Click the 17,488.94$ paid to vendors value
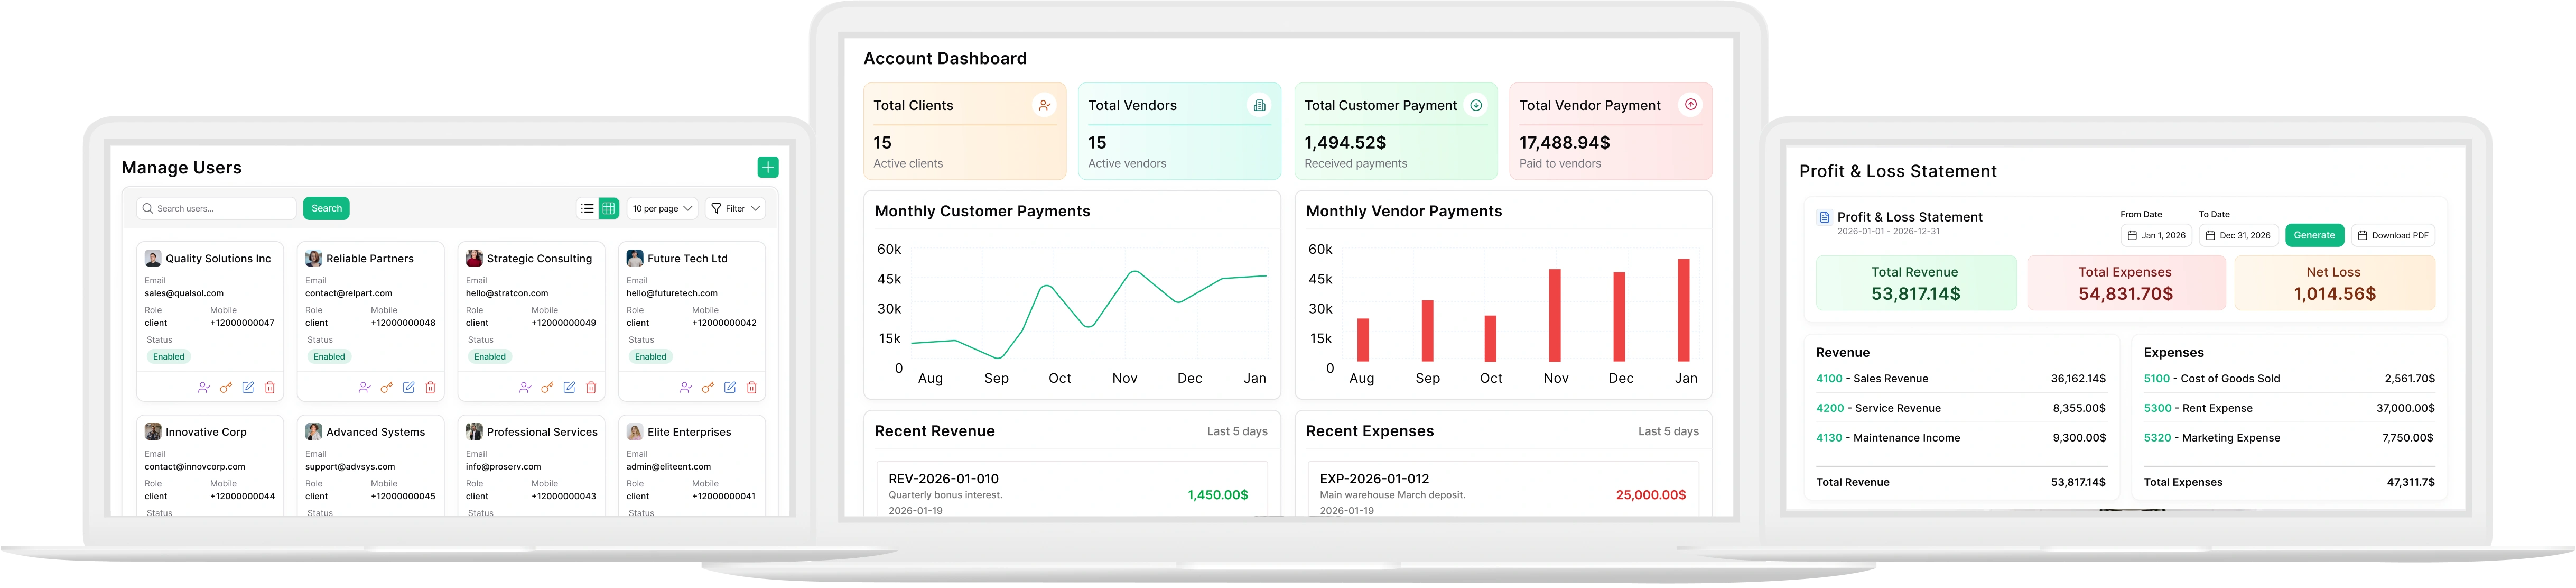The width and height of the screenshot is (2576, 588). [1564, 143]
